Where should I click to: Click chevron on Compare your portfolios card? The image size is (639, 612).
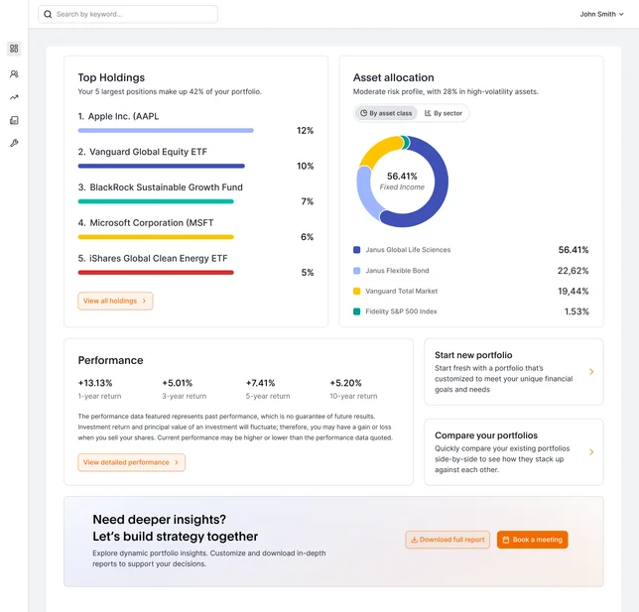coord(591,452)
